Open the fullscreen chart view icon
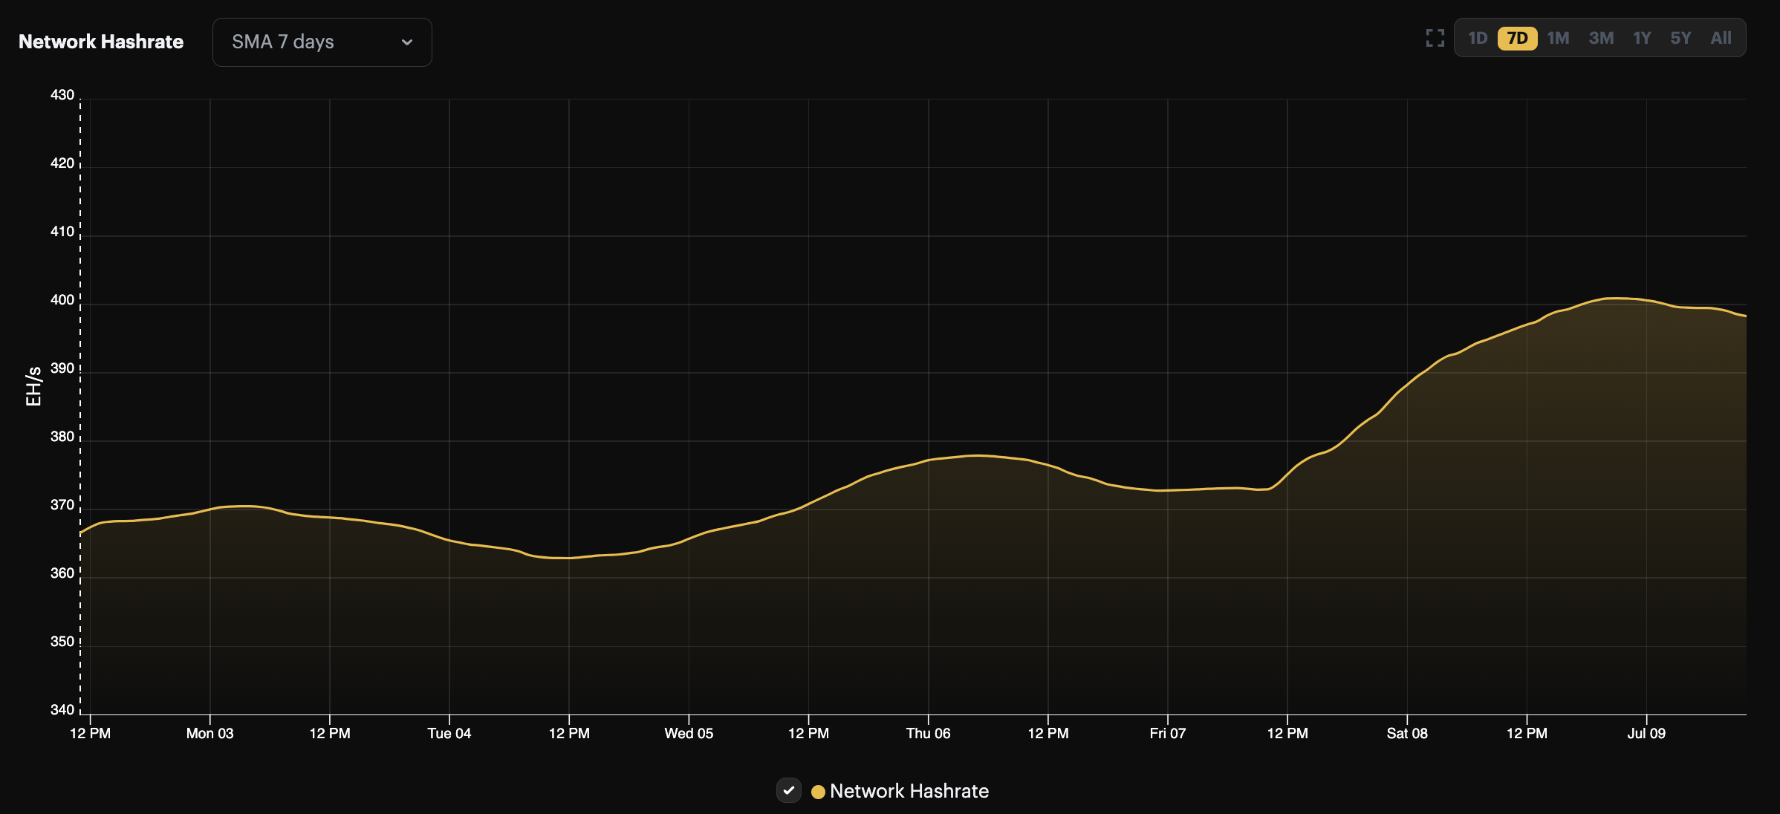The image size is (1780, 814). (x=1435, y=37)
